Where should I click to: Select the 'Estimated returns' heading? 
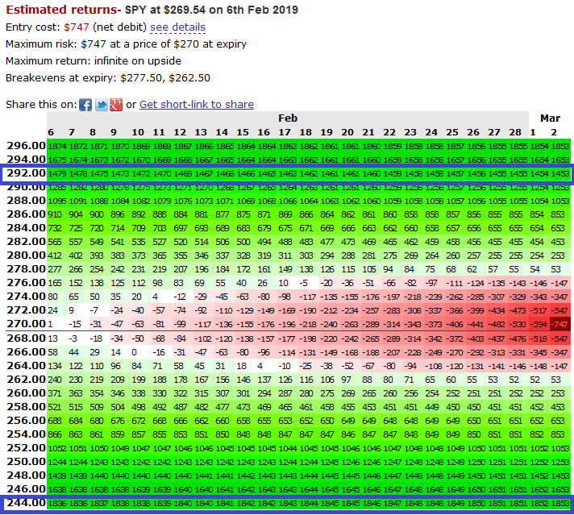pos(61,10)
